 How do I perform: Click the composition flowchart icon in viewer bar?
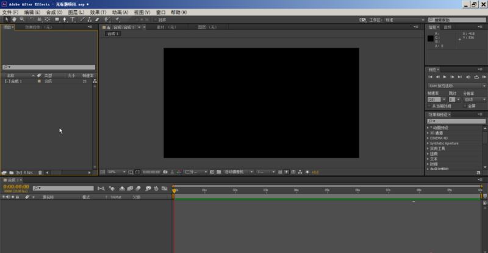(300, 172)
